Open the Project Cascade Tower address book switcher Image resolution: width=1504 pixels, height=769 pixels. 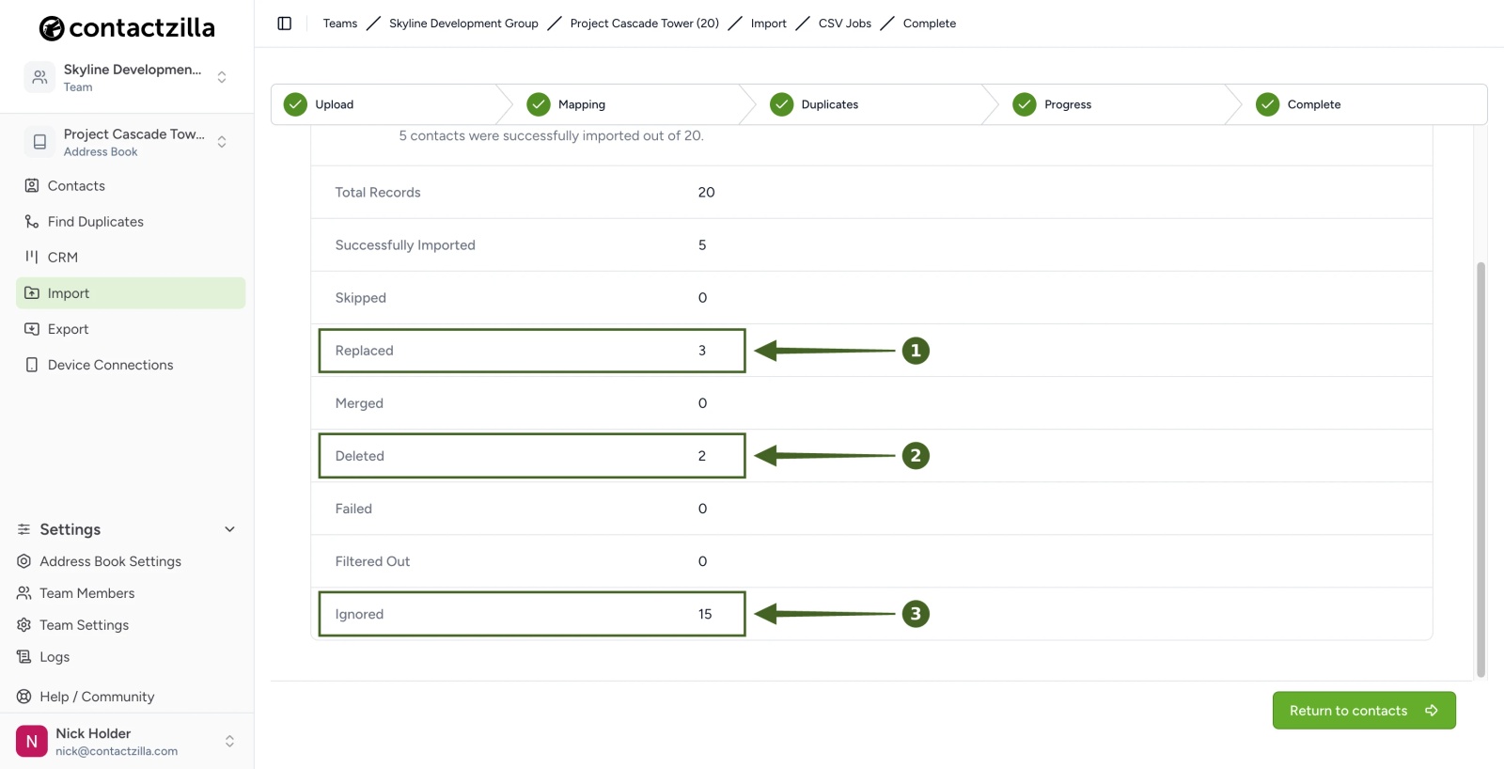127,142
